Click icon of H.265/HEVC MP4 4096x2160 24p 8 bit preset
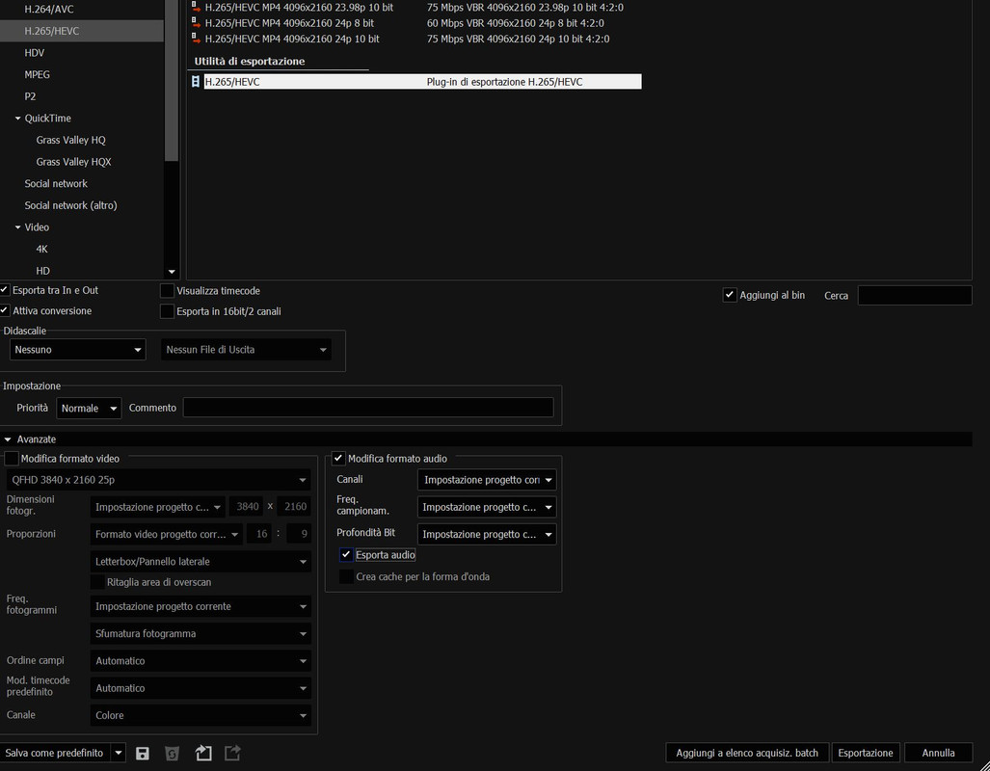This screenshot has width=990, height=771. point(196,23)
